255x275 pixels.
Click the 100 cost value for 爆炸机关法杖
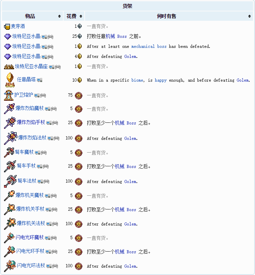tap(69, 223)
